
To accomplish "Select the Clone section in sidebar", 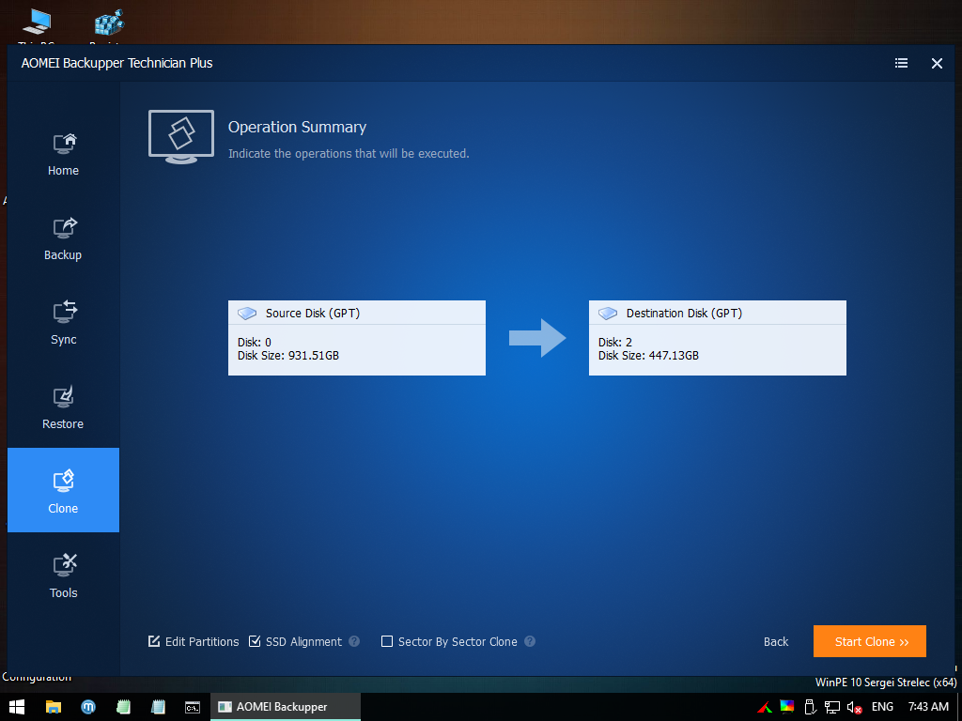I will coord(63,490).
